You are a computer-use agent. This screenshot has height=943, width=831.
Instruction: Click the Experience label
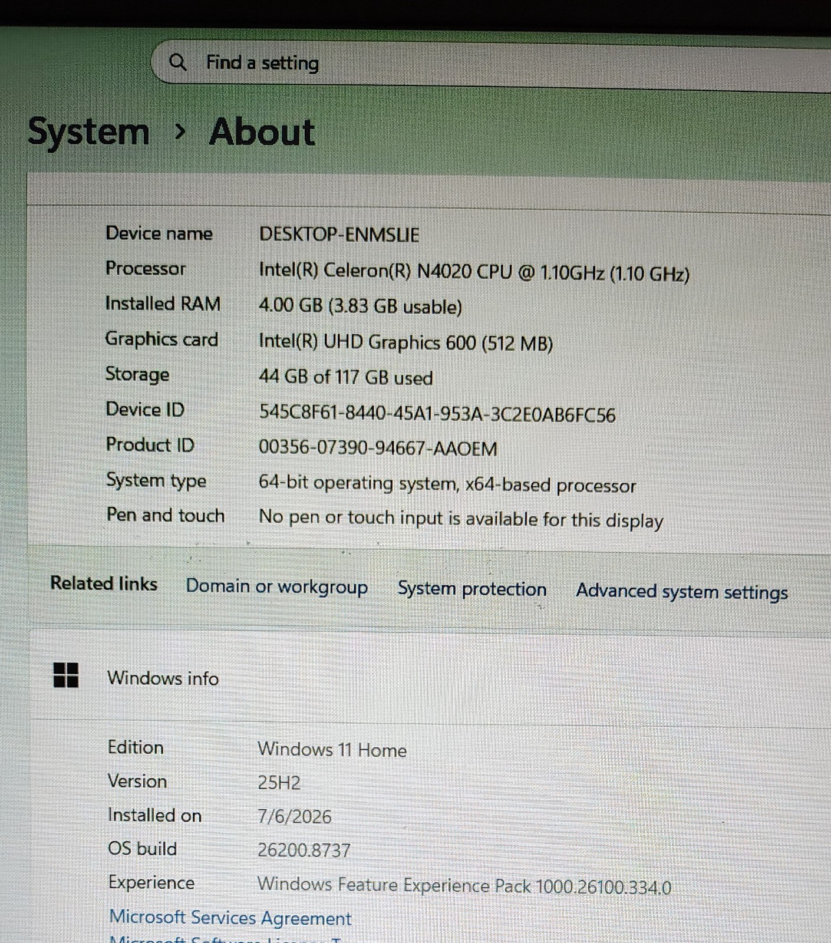pyautogui.click(x=151, y=883)
